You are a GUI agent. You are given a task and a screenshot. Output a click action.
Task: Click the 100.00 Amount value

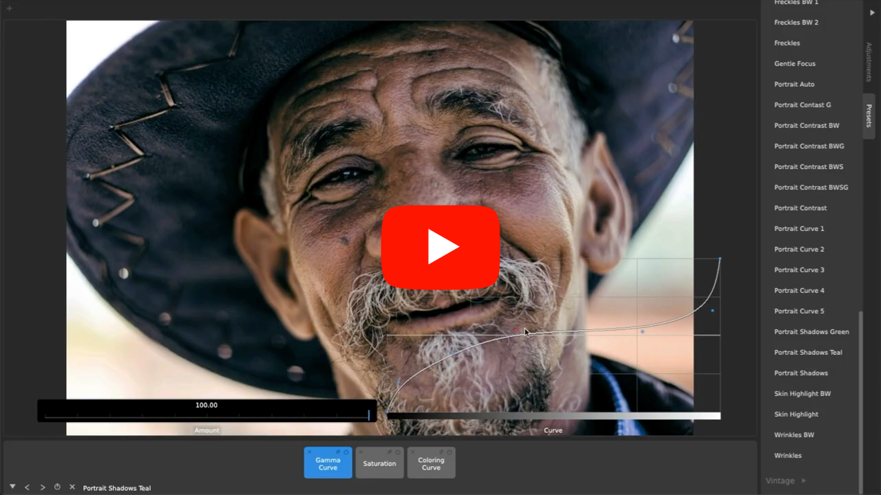206,405
